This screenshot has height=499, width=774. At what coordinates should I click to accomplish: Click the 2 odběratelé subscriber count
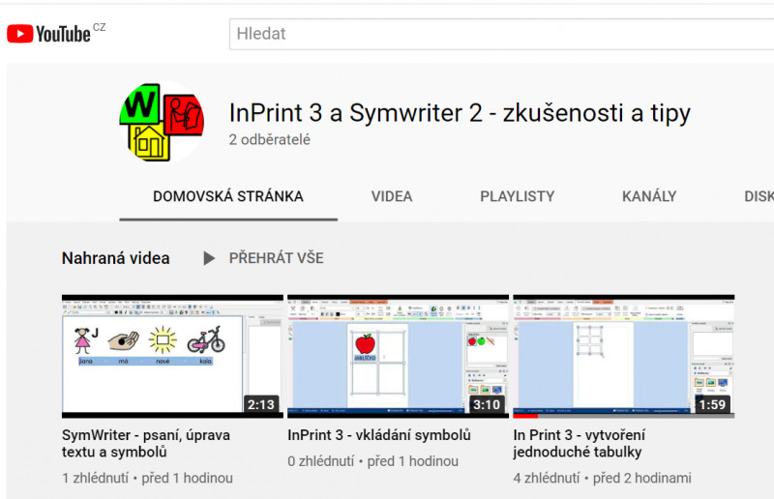coord(270,139)
